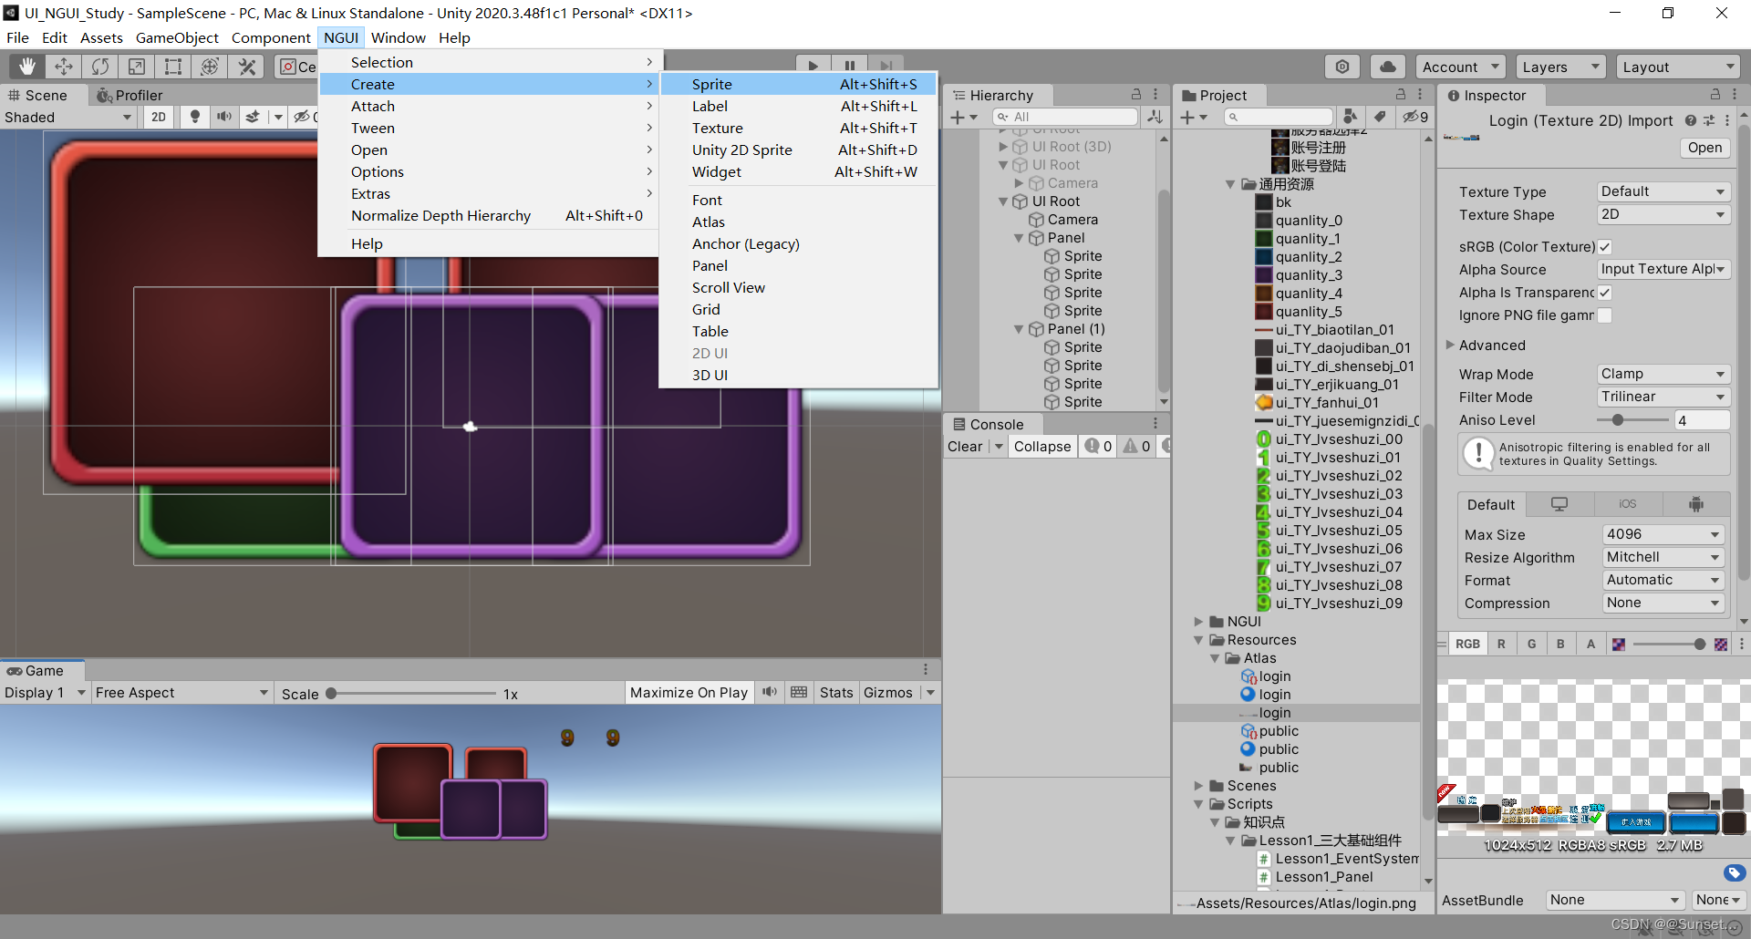This screenshot has height=939, width=1751.
Task: Enable Ignore PNG file gamma checkbox
Action: [1605, 315]
